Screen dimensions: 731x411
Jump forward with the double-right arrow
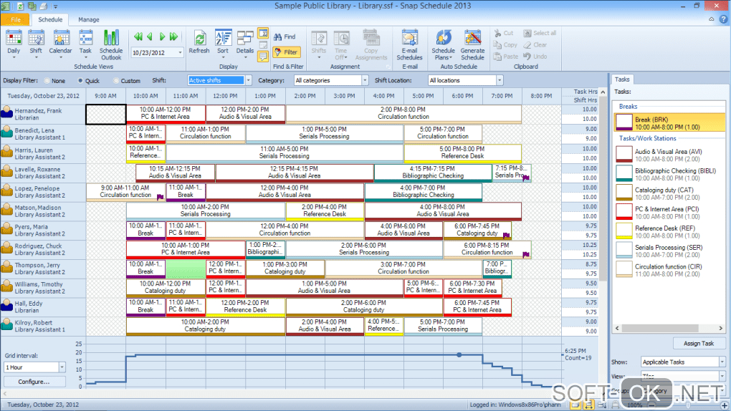point(174,37)
